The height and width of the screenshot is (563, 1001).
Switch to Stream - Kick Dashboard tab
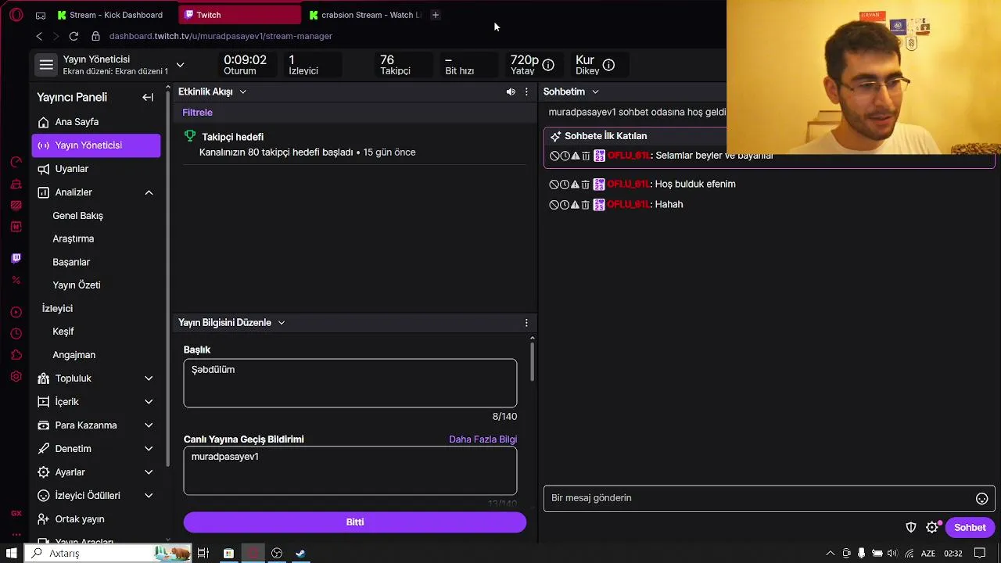pyautogui.click(x=113, y=15)
